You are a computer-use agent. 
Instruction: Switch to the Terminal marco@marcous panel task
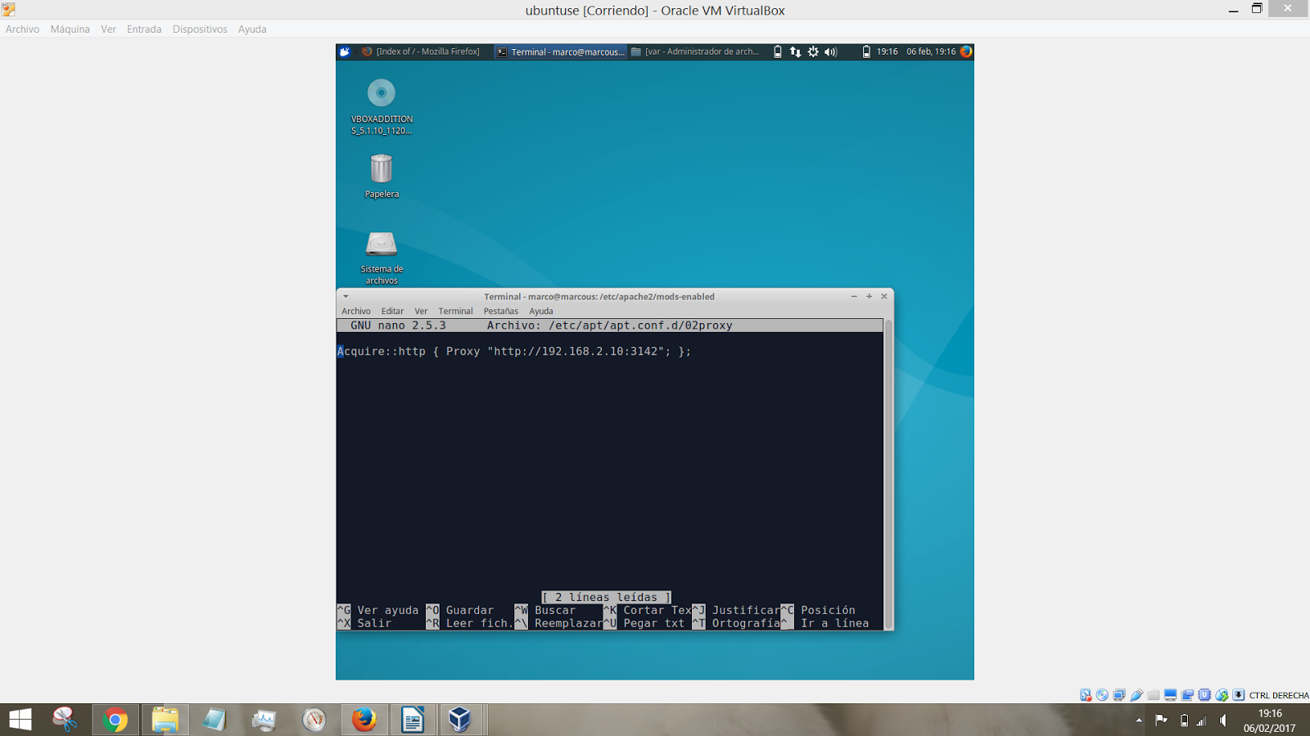point(561,52)
